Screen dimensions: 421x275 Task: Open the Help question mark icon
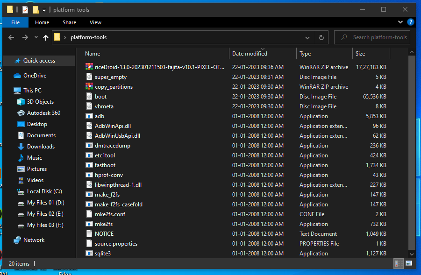pos(410,22)
